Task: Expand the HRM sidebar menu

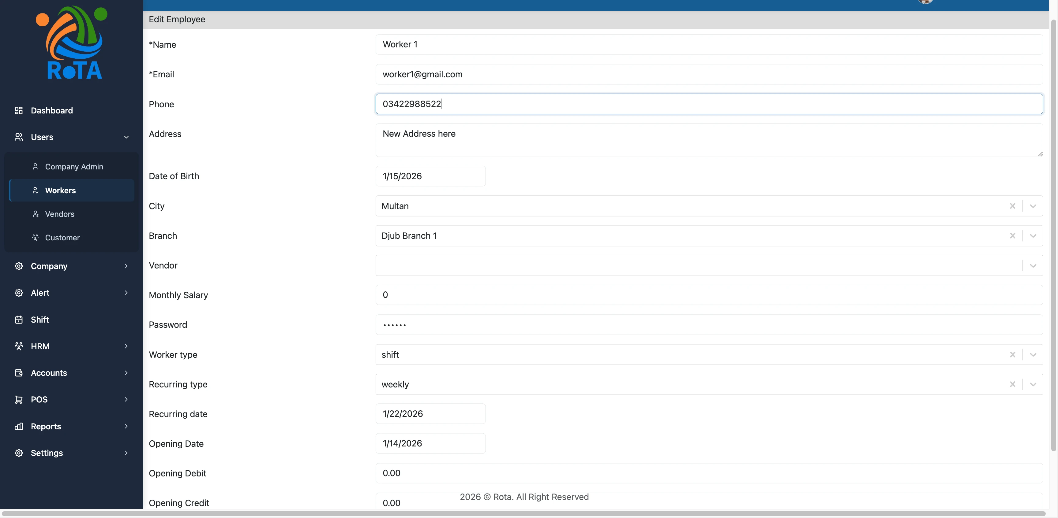Action: click(x=126, y=346)
